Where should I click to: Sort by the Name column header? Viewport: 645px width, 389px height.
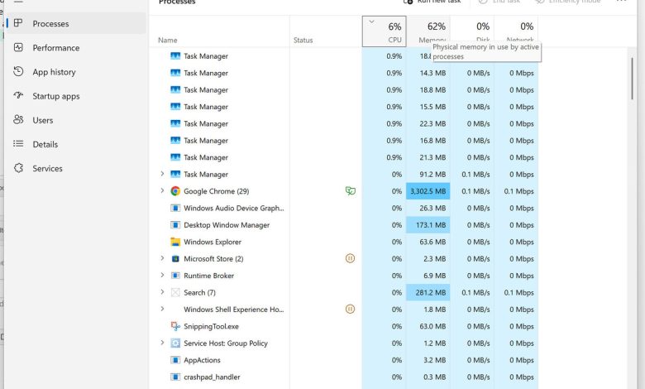coord(168,40)
